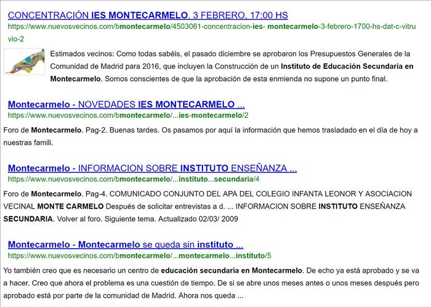Click the "nuestras famili." snippet ending
Screen dimensions: 431x307
28,142
